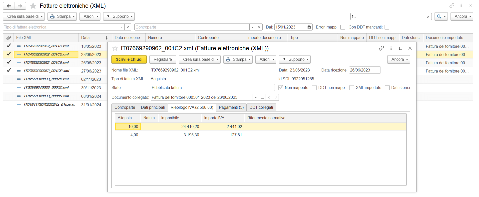The width and height of the screenshot is (479, 197).
Task: Clear the search field containing 1c
Action: (x=428, y=16)
